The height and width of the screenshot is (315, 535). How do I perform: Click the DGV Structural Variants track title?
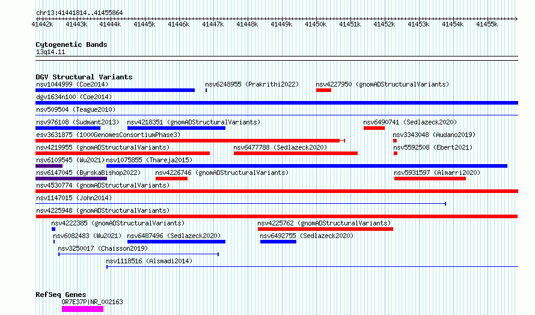84,77
